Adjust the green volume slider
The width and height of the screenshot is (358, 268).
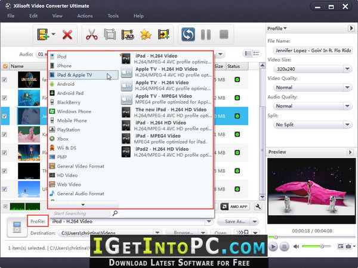[x=316, y=247]
